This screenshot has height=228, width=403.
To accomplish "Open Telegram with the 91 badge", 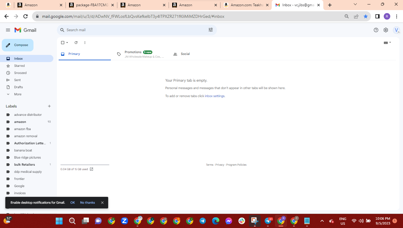I will [268, 221].
